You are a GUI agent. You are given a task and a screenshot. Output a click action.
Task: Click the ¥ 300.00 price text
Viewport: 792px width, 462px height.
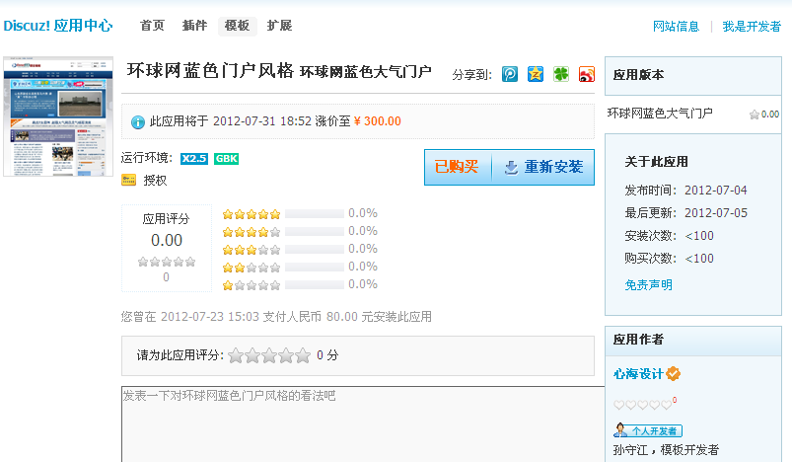point(378,121)
